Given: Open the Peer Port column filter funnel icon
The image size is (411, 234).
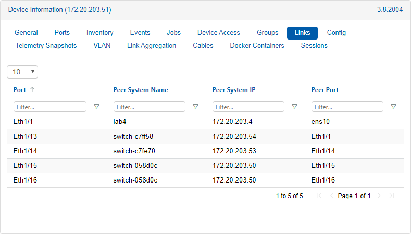Looking at the screenshot, I should (393, 107).
